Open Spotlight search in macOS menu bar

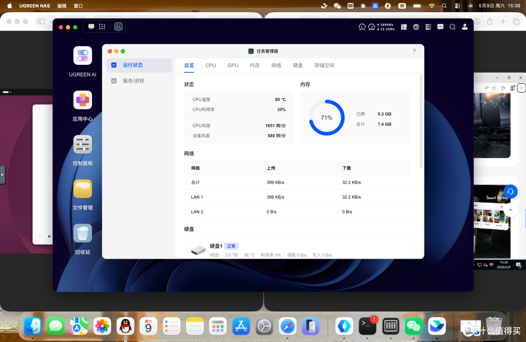coord(444,6)
